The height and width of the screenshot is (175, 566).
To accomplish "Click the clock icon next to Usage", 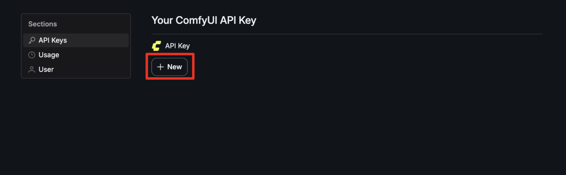I will (x=32, y=55).
